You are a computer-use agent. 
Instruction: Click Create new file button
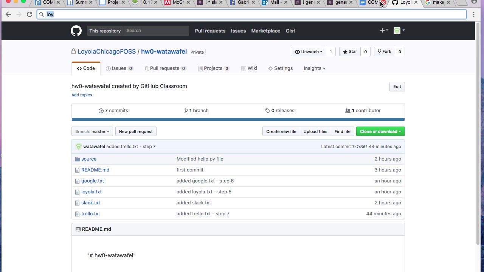click(281, 131)
